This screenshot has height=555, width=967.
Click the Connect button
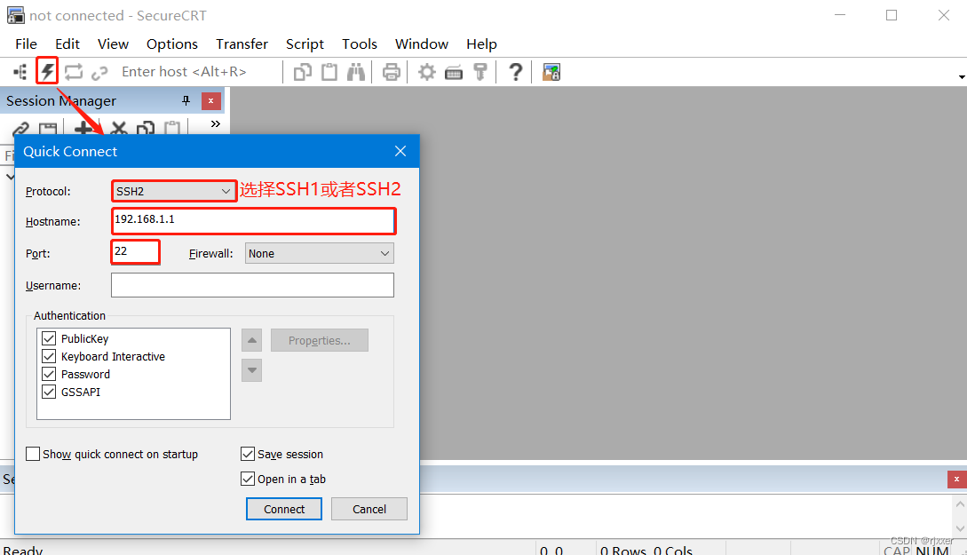(284, 509)
